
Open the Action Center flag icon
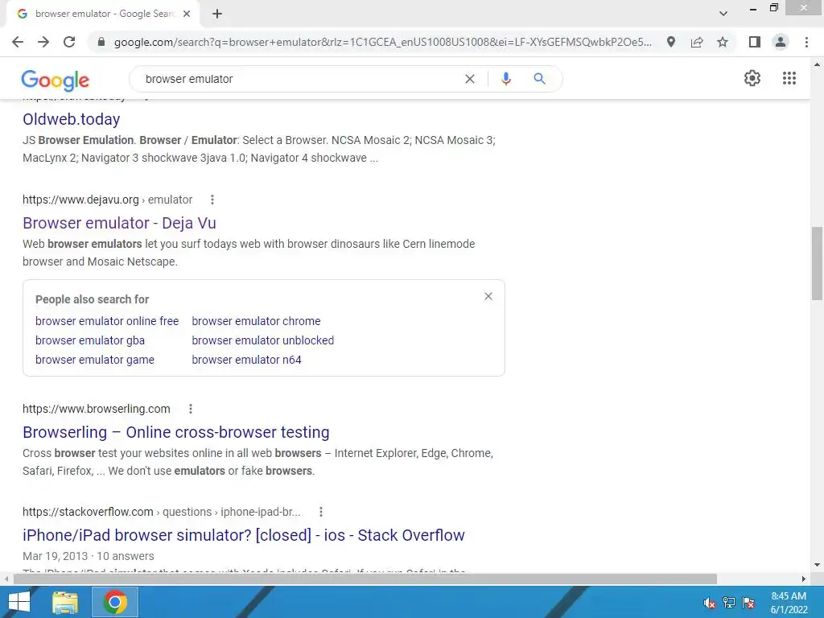coord(748,603)
